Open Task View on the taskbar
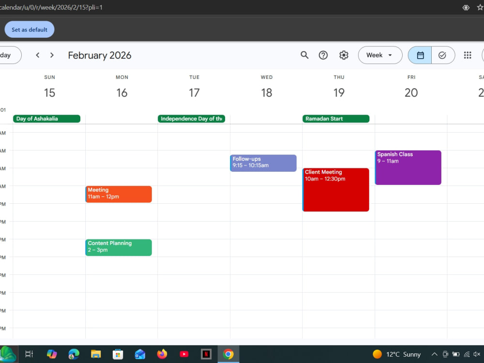484x363 pixels. (29, 354)
